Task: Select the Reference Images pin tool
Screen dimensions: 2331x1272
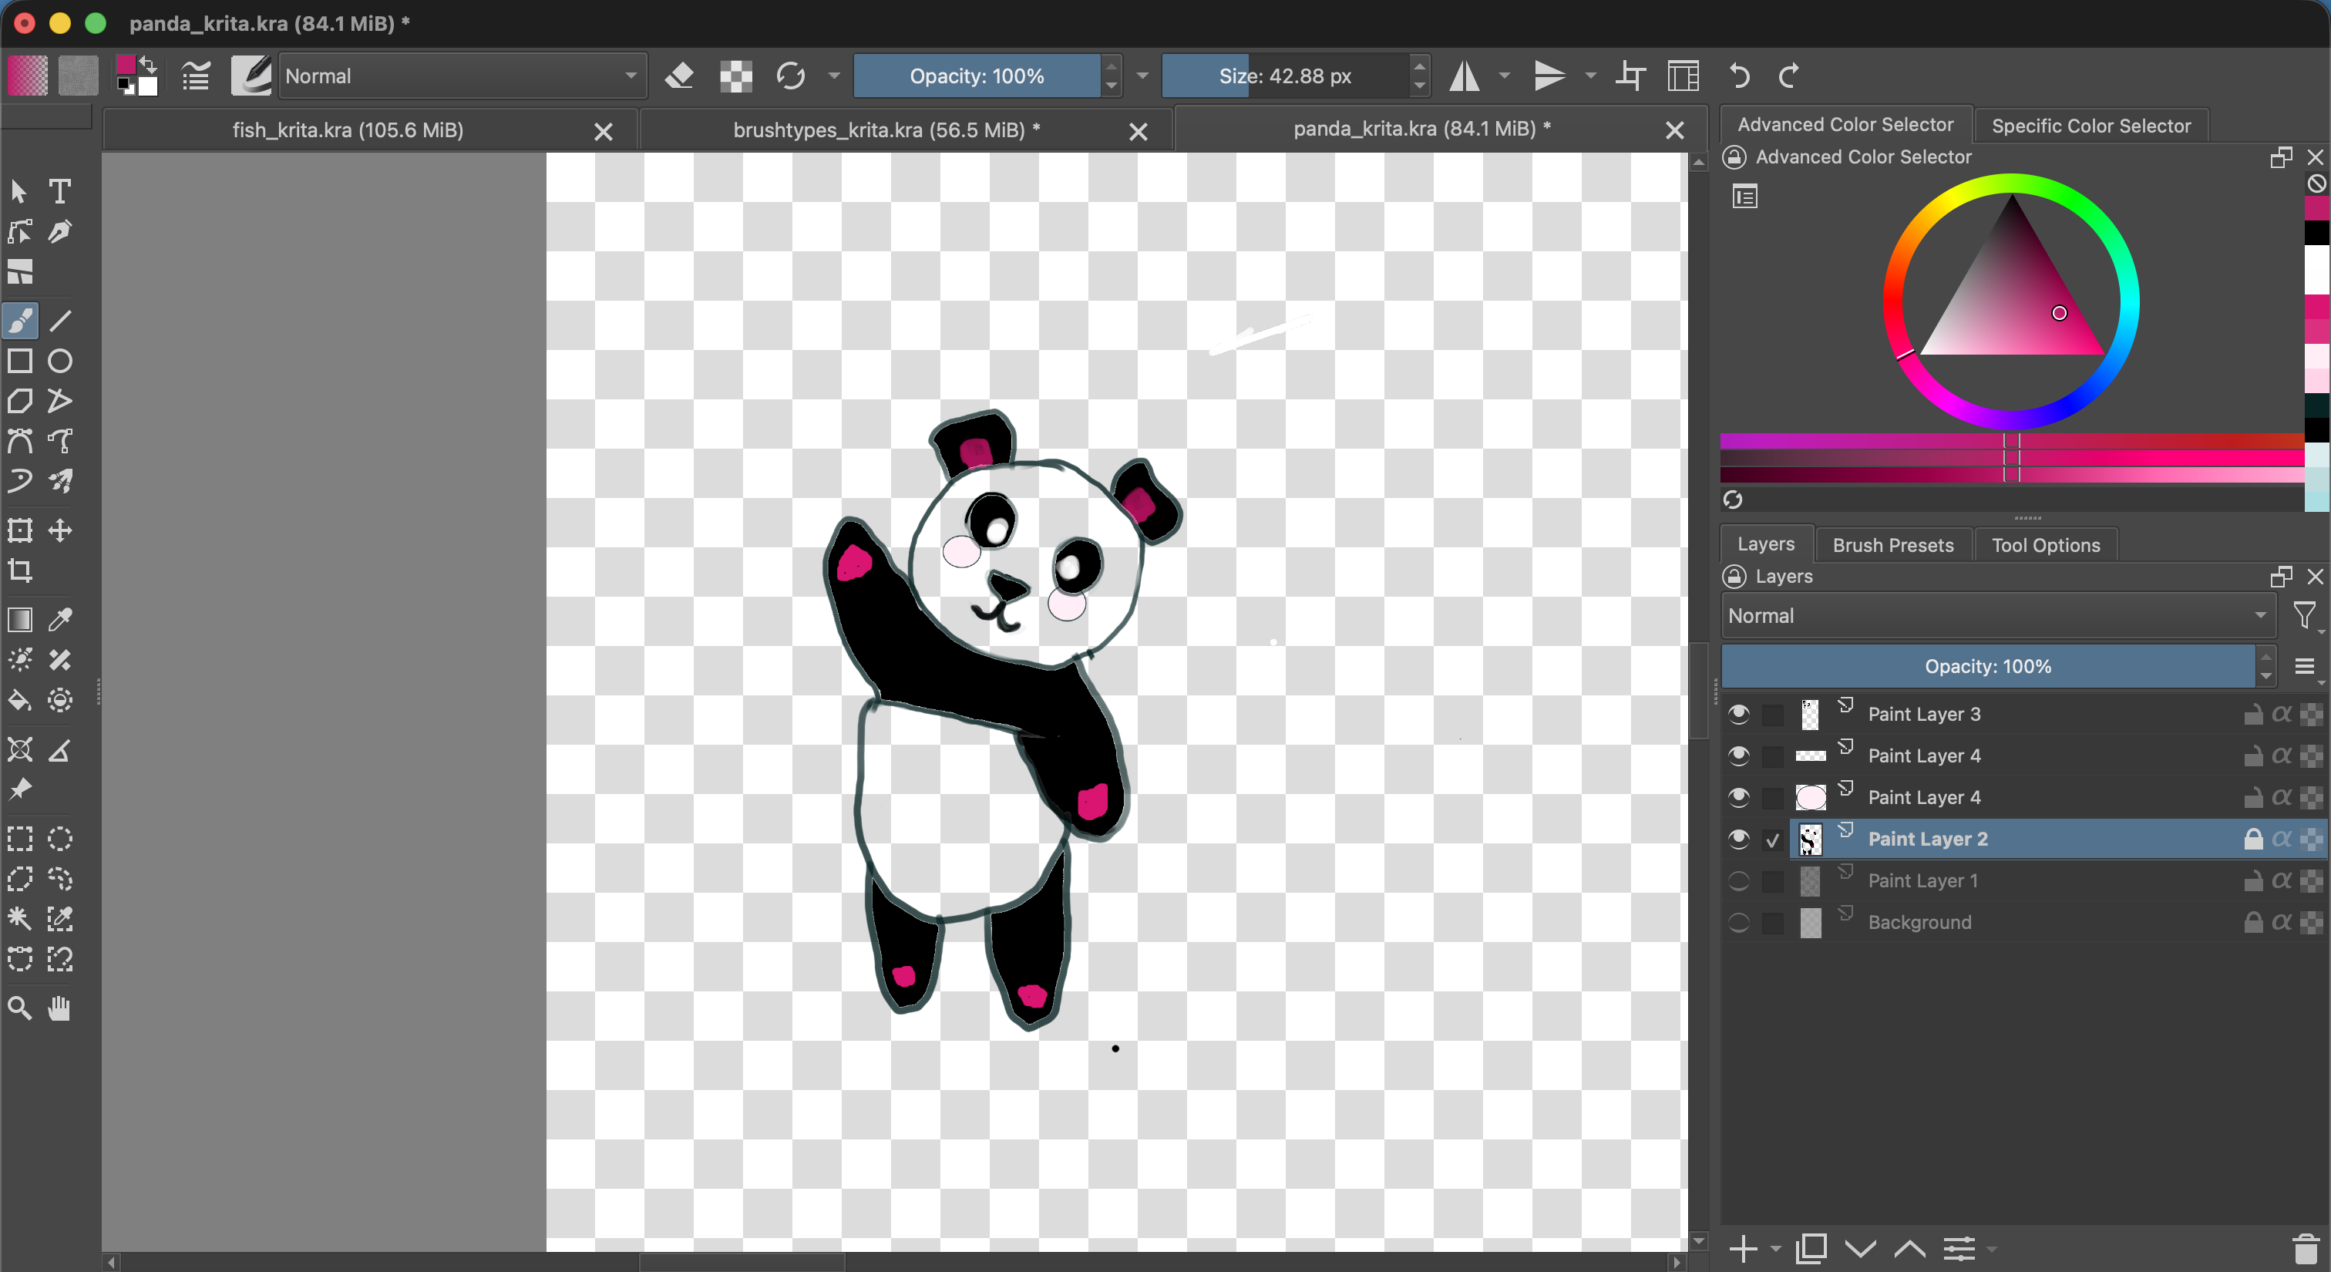Action: coord(20,789)
